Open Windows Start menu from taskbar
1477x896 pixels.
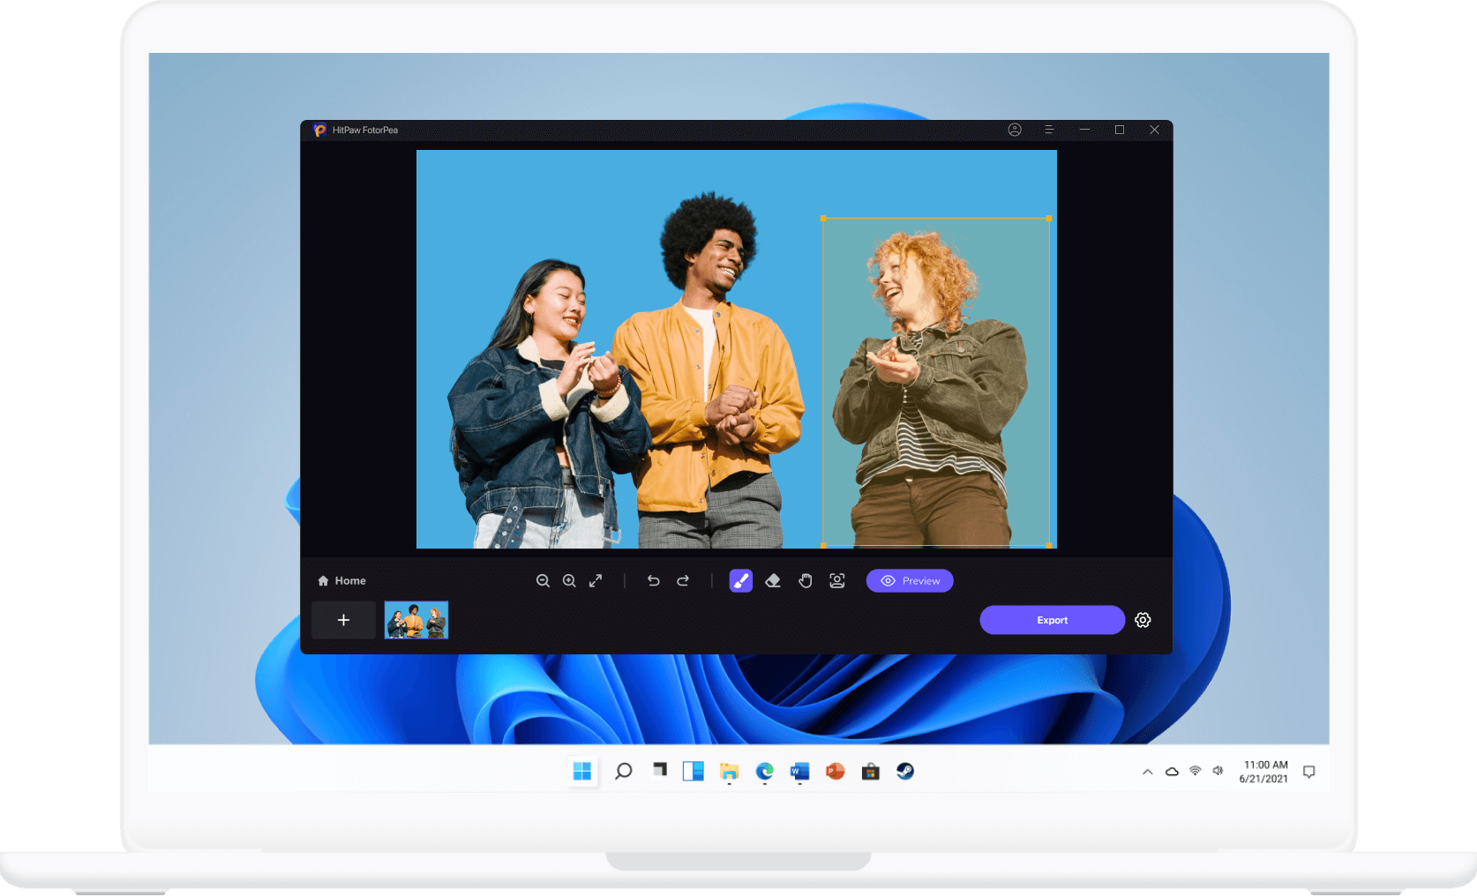[582, 772]
